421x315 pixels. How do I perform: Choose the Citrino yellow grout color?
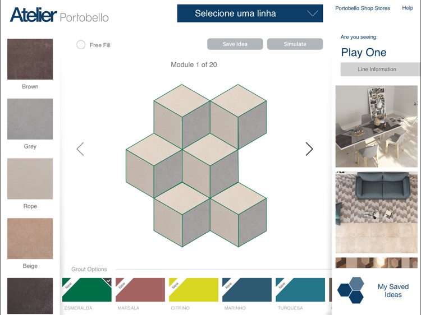coord(194,290)
